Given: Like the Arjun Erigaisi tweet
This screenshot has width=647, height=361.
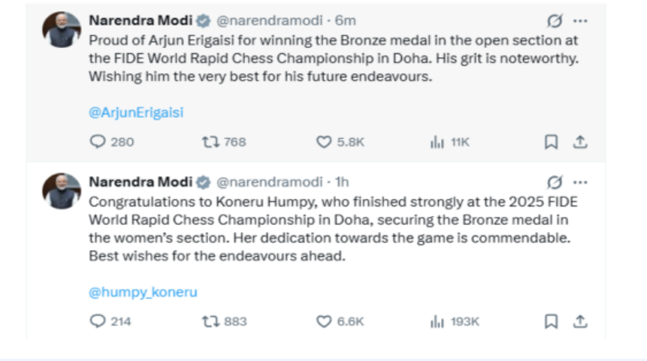Looking at the screenshot, I should [x=324, y=142].
